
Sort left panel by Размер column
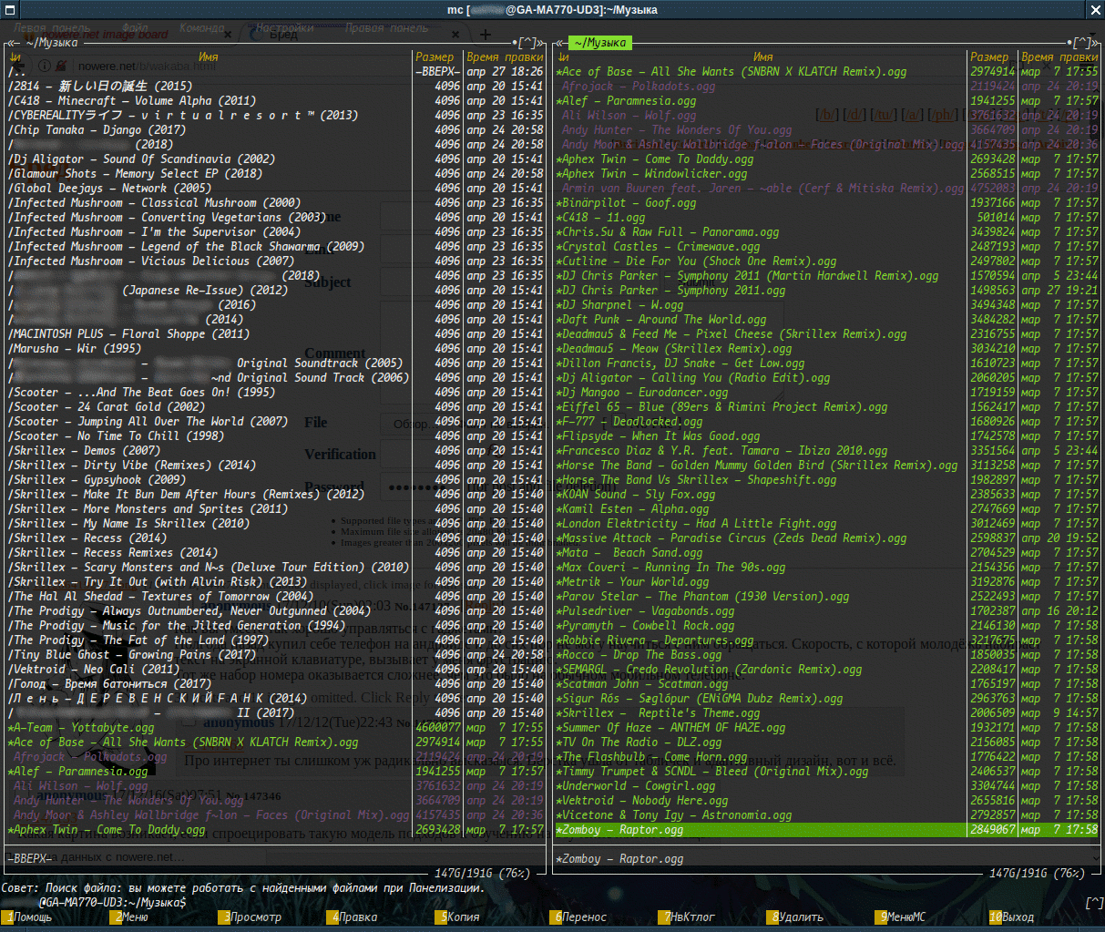[435, 56]
